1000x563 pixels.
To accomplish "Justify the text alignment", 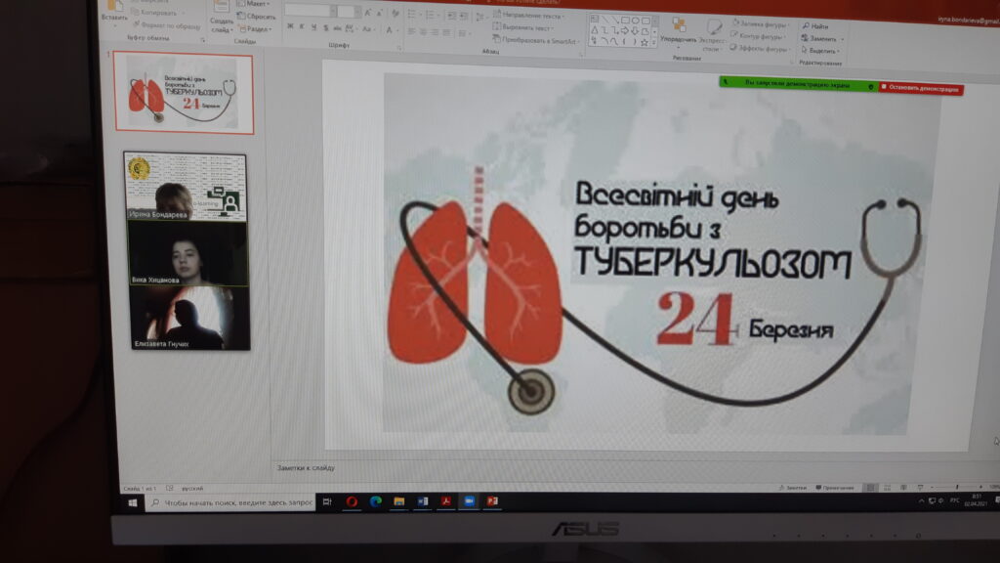I will click(445, 32).
